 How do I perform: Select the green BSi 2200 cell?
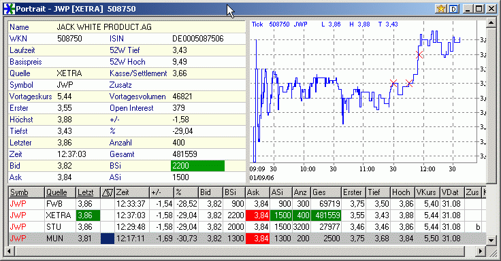coord(198,166)
